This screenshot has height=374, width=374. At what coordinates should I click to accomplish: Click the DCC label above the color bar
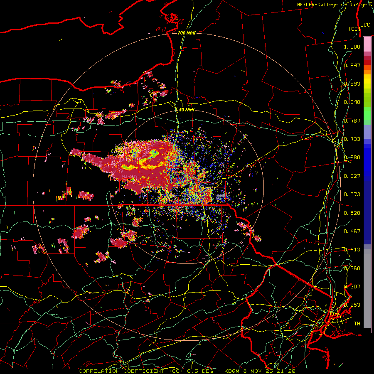(365, 25)
